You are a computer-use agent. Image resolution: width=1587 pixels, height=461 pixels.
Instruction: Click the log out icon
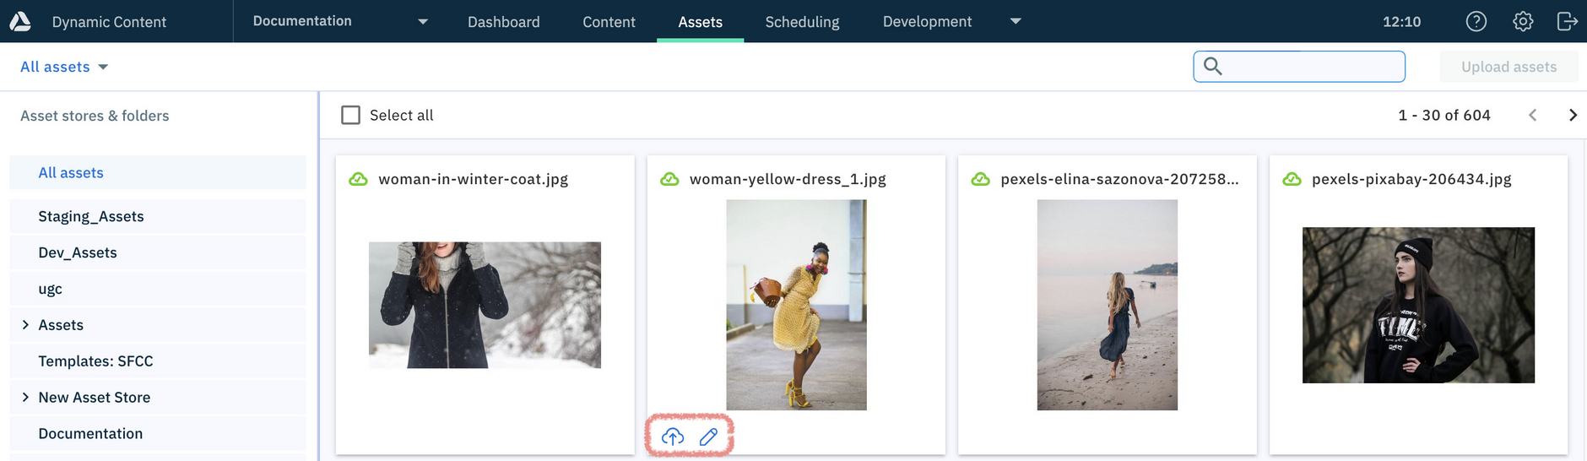pyautogui.click(x=1567, y=21)
